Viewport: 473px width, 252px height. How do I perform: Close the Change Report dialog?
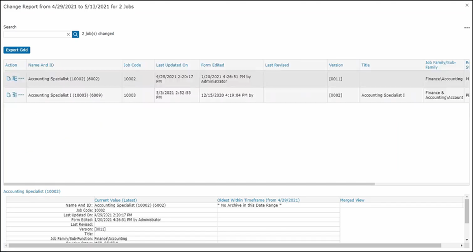pos(467,5)
